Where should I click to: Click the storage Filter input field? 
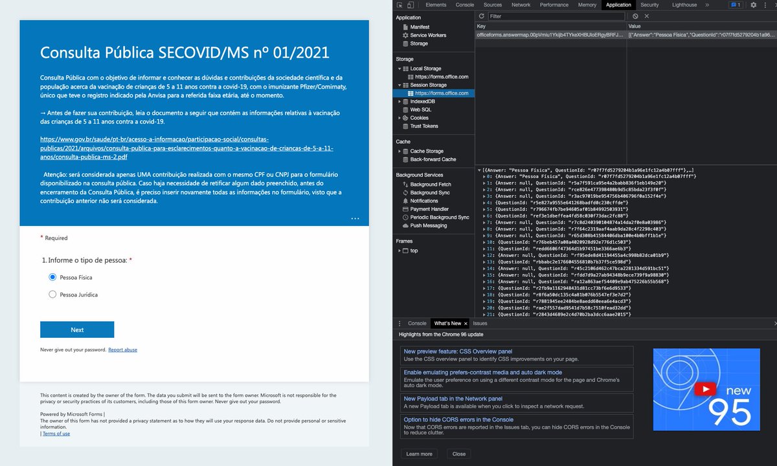pos(557,16)
